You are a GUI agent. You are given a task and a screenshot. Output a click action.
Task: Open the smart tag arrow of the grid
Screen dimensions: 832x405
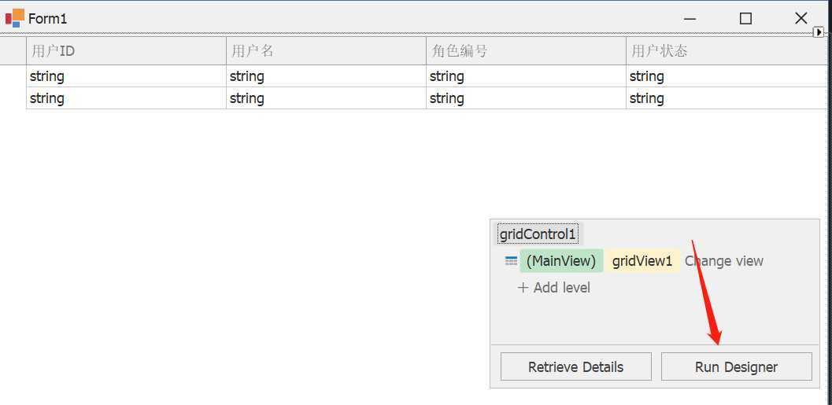[819, 33]
